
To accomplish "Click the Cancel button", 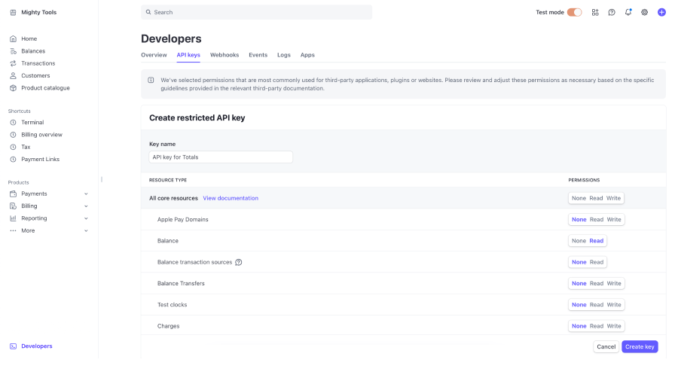I will [606, 347].
